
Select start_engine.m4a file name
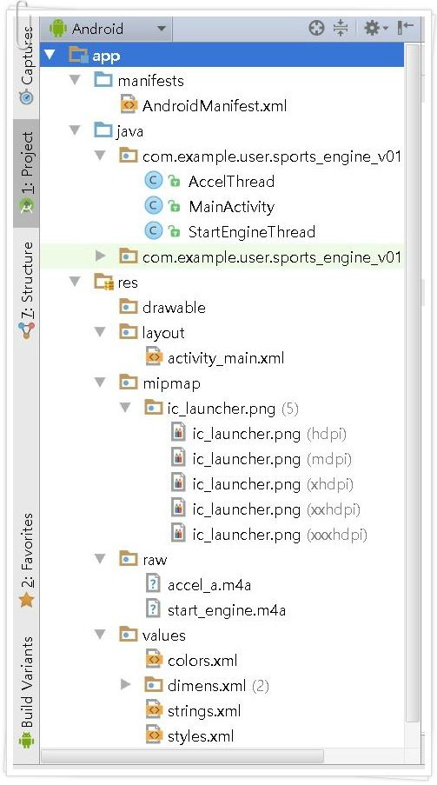tap(227, 610)
